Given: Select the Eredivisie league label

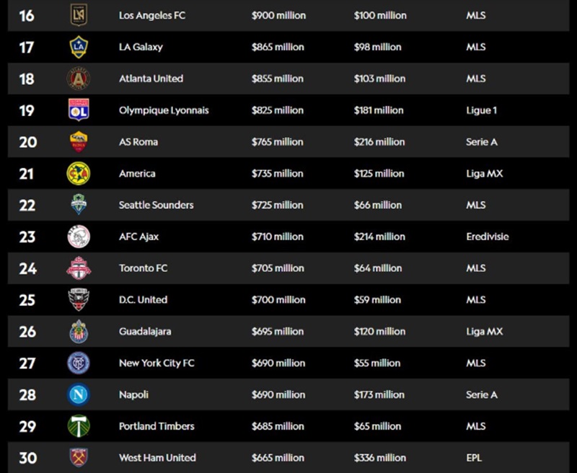Looking at the screenshot, I should [x=488, y=236].
